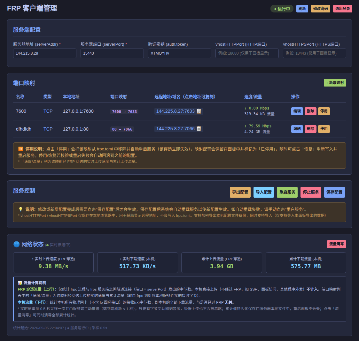Click the 79.59 Mbps speed value
Image resolution: width=359 pixels, height=341 pixels.
click(x=258, y=126)
